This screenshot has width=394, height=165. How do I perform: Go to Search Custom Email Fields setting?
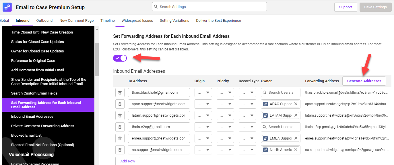[x=34, y=93]
